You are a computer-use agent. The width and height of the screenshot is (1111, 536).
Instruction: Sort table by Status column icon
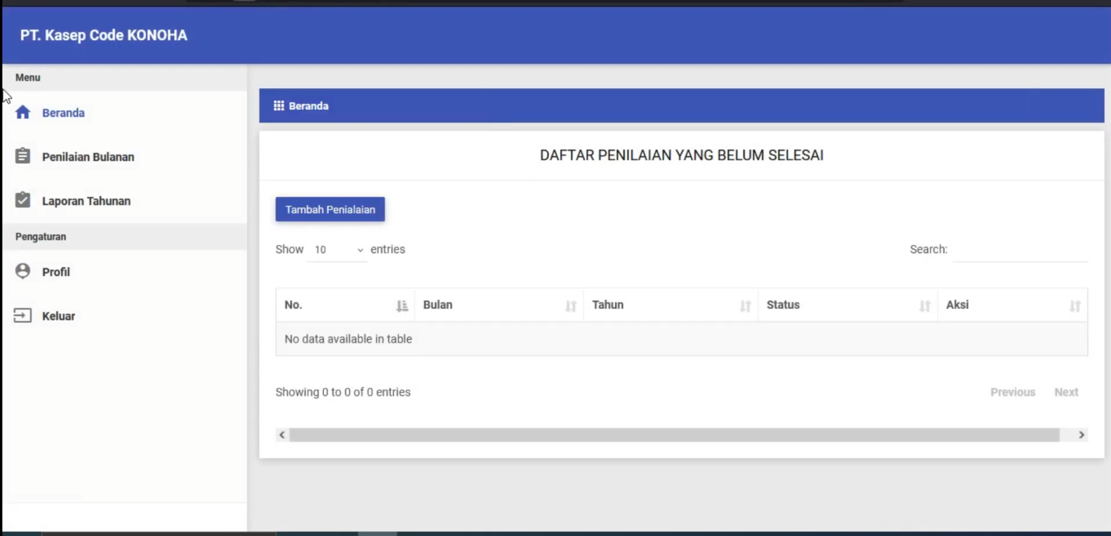tap(925, 306)
